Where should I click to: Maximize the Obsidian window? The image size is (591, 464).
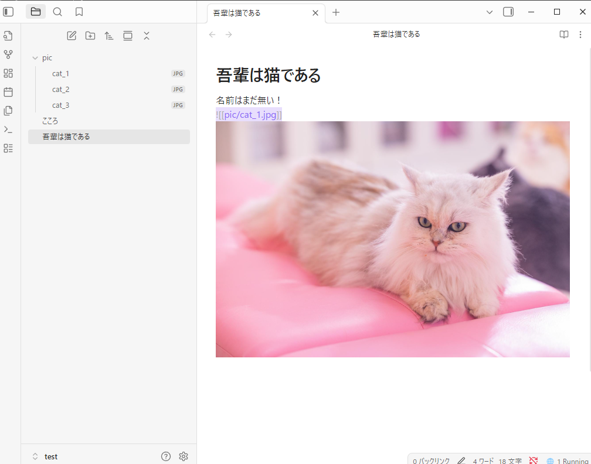[x=557, y=12]
